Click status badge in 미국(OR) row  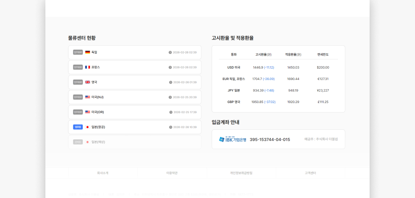(x=78, y=112)
